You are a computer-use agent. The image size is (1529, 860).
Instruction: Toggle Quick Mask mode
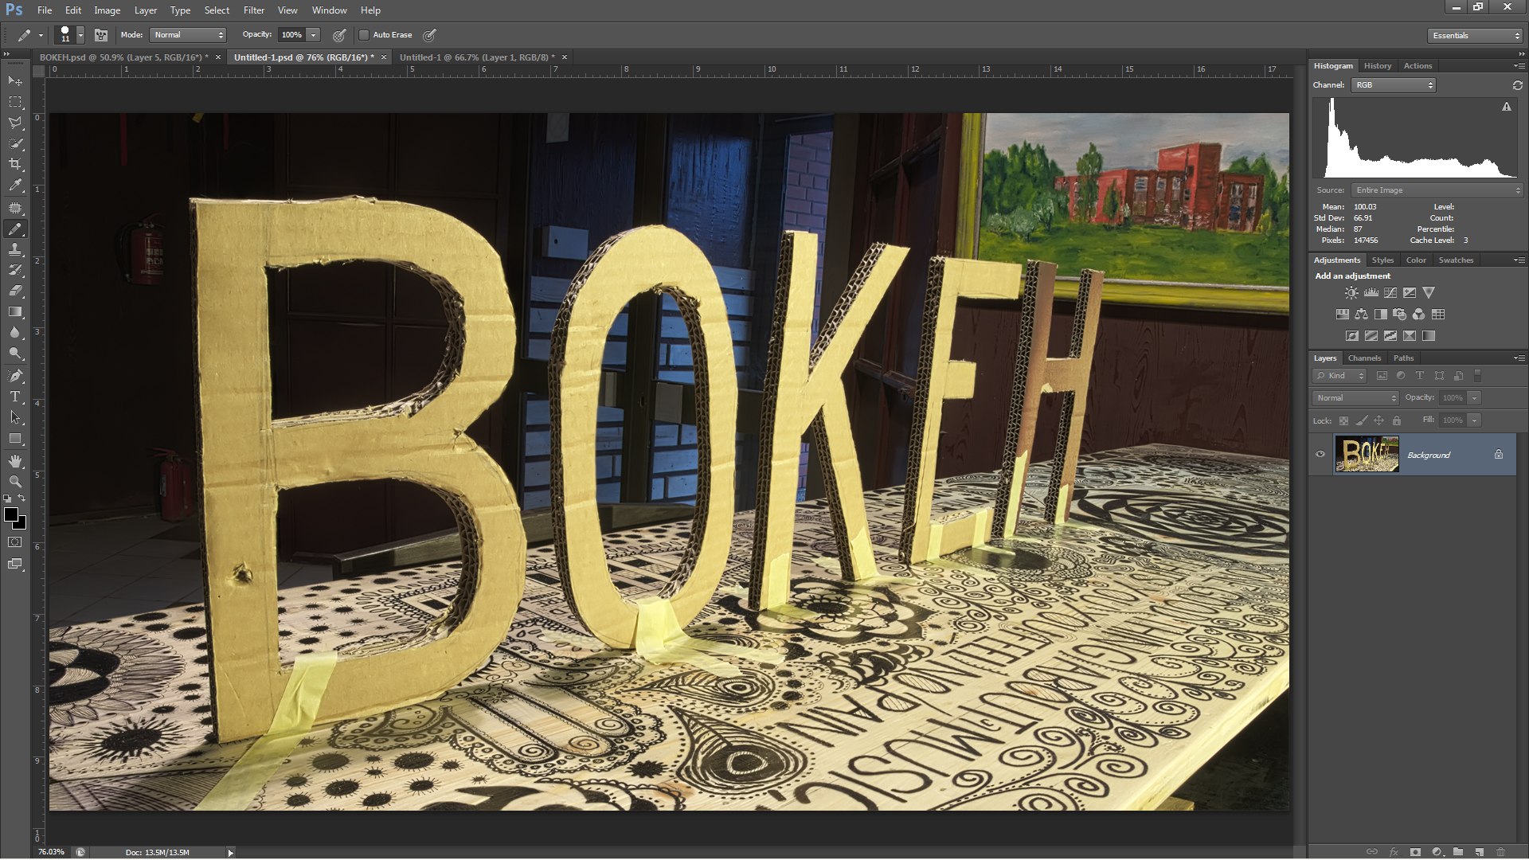pyautogui.click(x=15, y=542)
